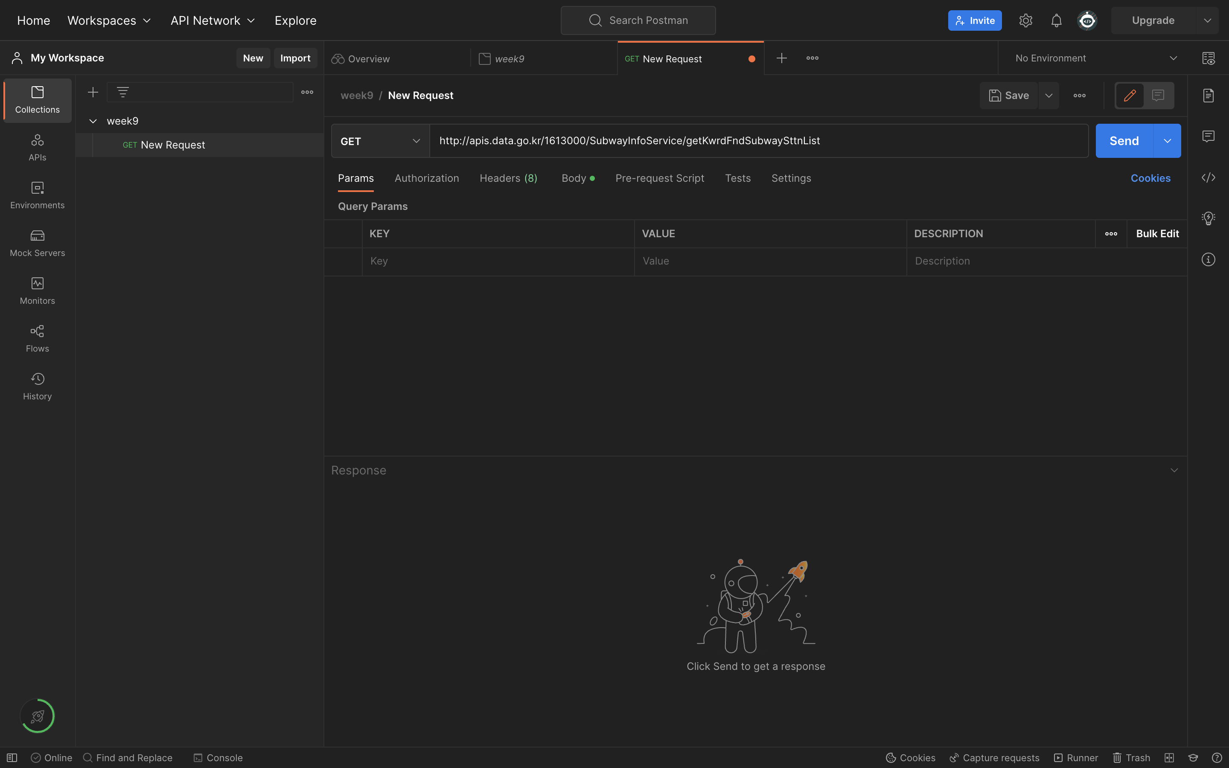The width and height of the screenshot is (1229, 768).
Task: Open collections panel more options dots
Action: click(307, 92)
